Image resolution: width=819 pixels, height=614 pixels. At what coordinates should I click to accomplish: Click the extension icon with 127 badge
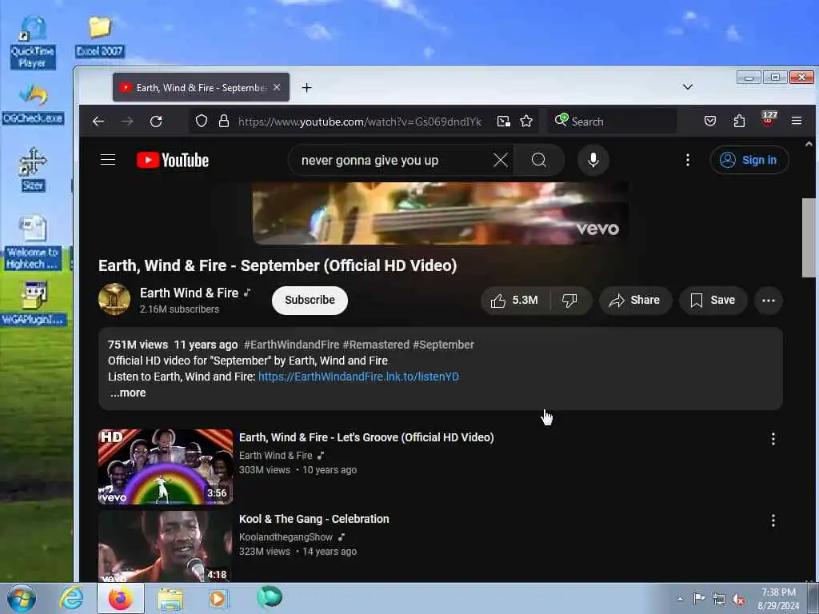click(769, 119)
